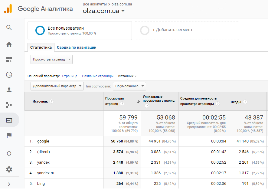Click the yandex source row label
This screenshot has width=268, height=190.
click(43, 162)
